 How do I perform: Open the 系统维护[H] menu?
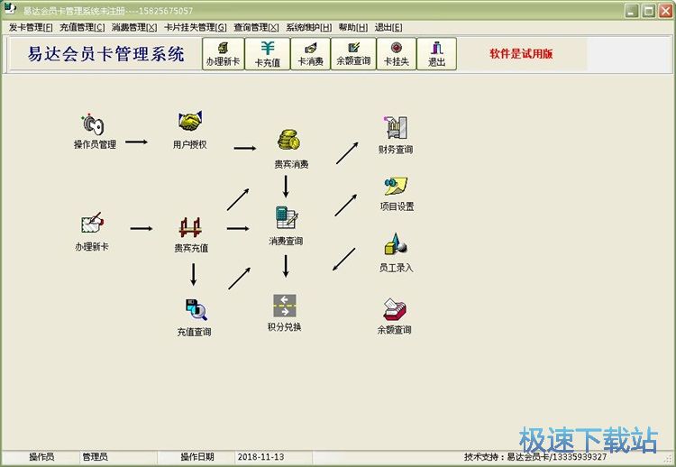click(308, 27)
